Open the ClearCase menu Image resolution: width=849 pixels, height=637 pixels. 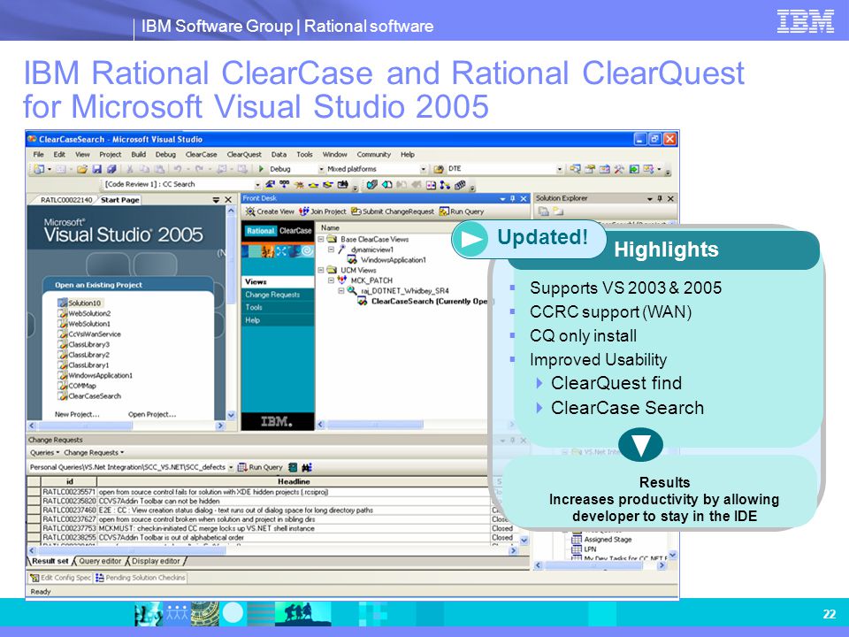pos(201,154)
